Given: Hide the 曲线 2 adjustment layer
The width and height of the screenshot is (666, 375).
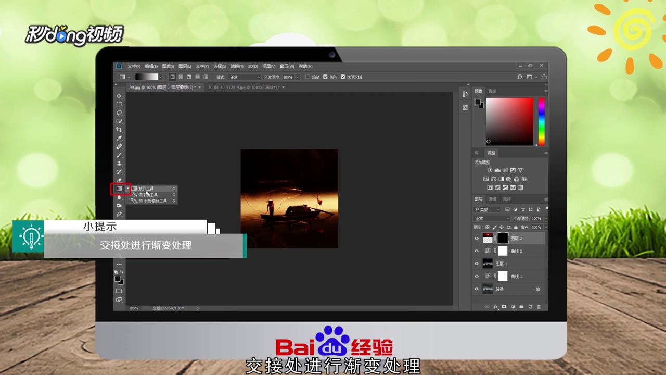Looking at the screenshot, I should point(476,251).
